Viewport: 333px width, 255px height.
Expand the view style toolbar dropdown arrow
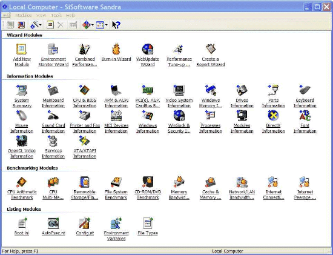(x=107, y=25)
